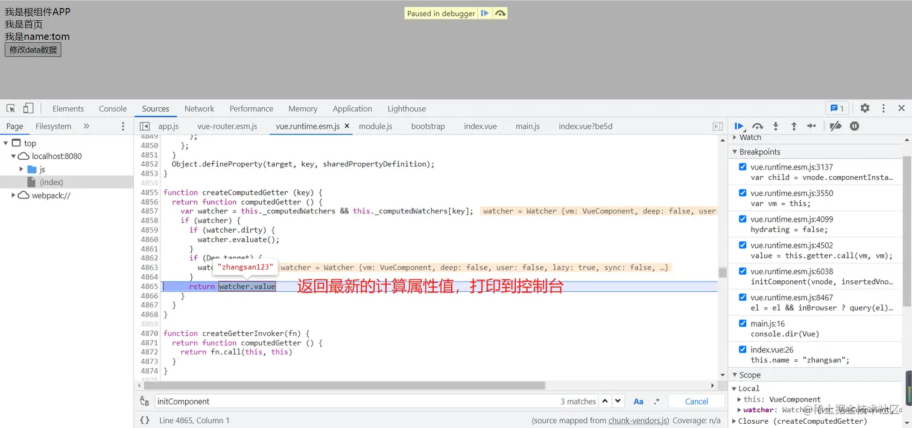
Task: Open the DevTools settings gear
Action: pyautogui.click(x=865, y=109)
